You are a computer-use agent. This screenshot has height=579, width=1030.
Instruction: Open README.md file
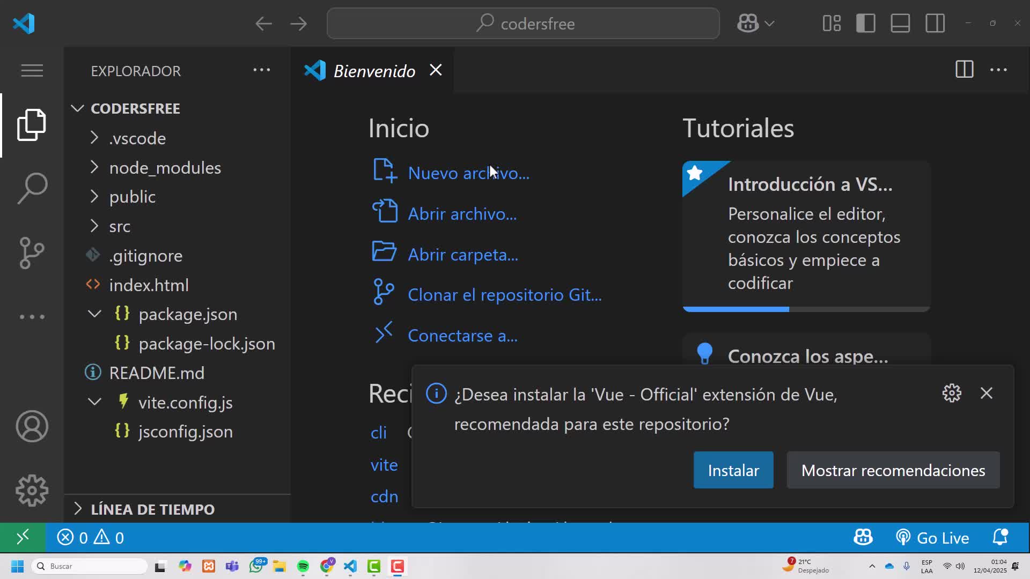pos(157,373)
